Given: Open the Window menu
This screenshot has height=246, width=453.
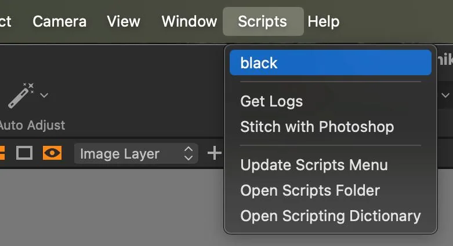Looking at the screenshot, I should (189, 21).
